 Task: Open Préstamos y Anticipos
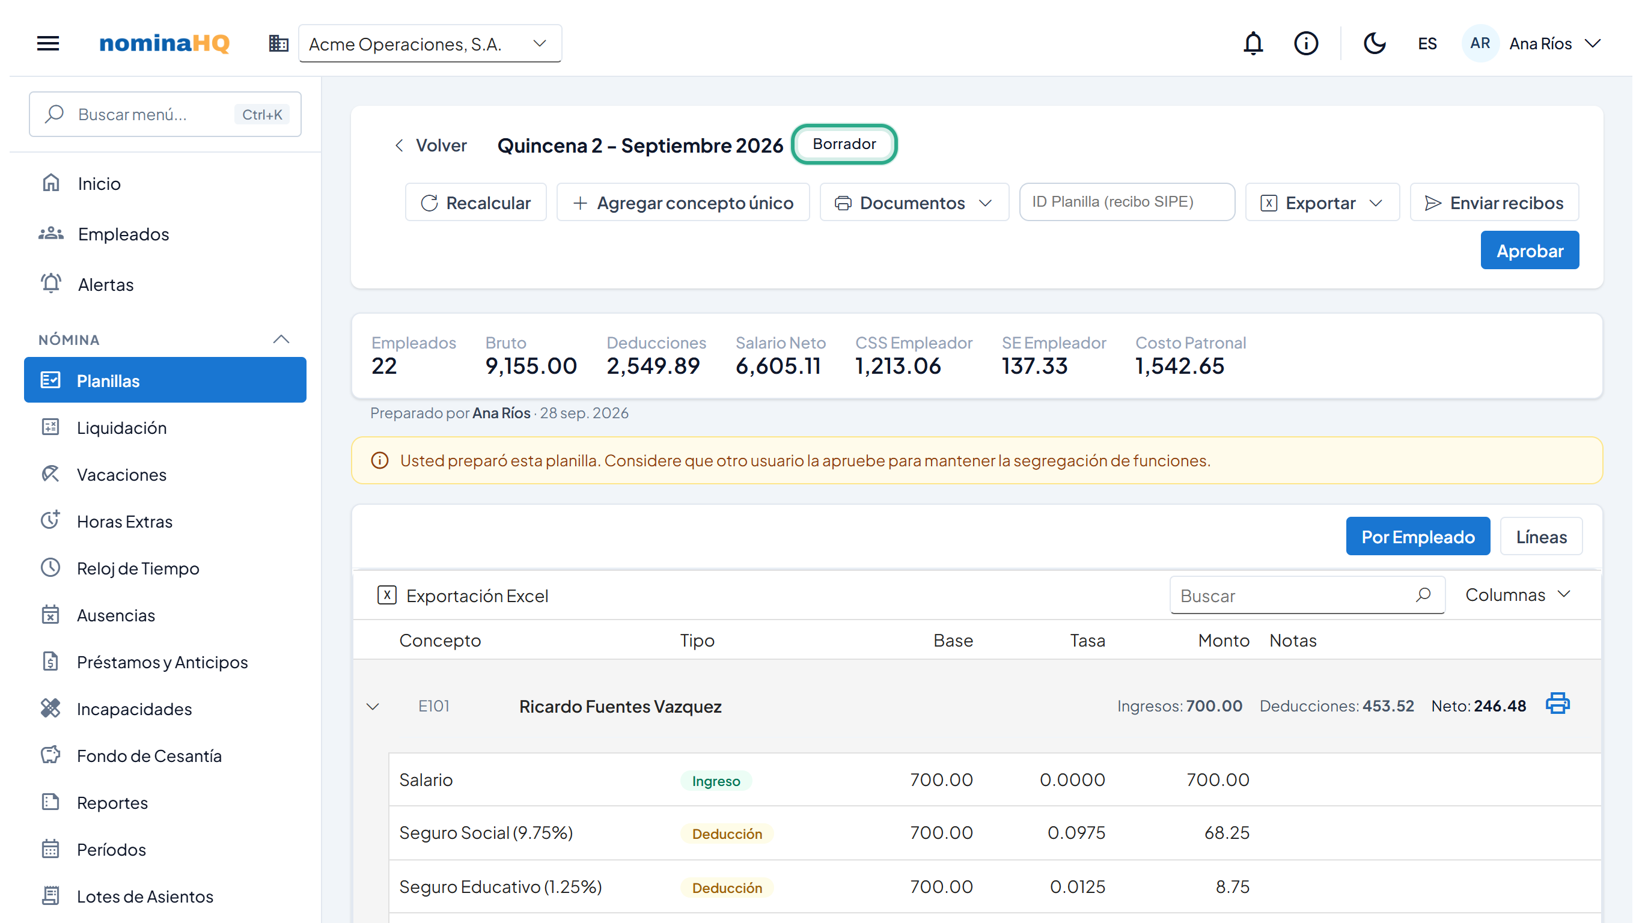(165, 662)
